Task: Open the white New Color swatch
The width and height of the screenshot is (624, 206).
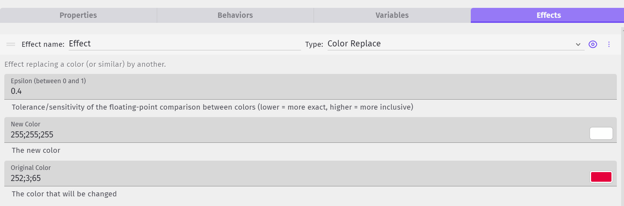Action: pos(601,134)
